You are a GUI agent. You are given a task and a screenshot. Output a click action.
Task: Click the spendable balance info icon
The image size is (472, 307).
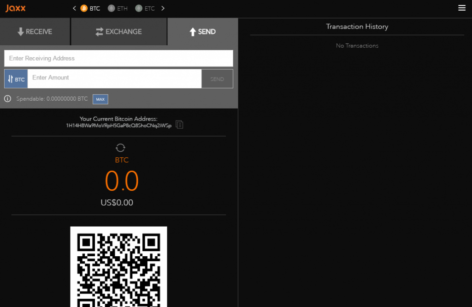point(7,99)
